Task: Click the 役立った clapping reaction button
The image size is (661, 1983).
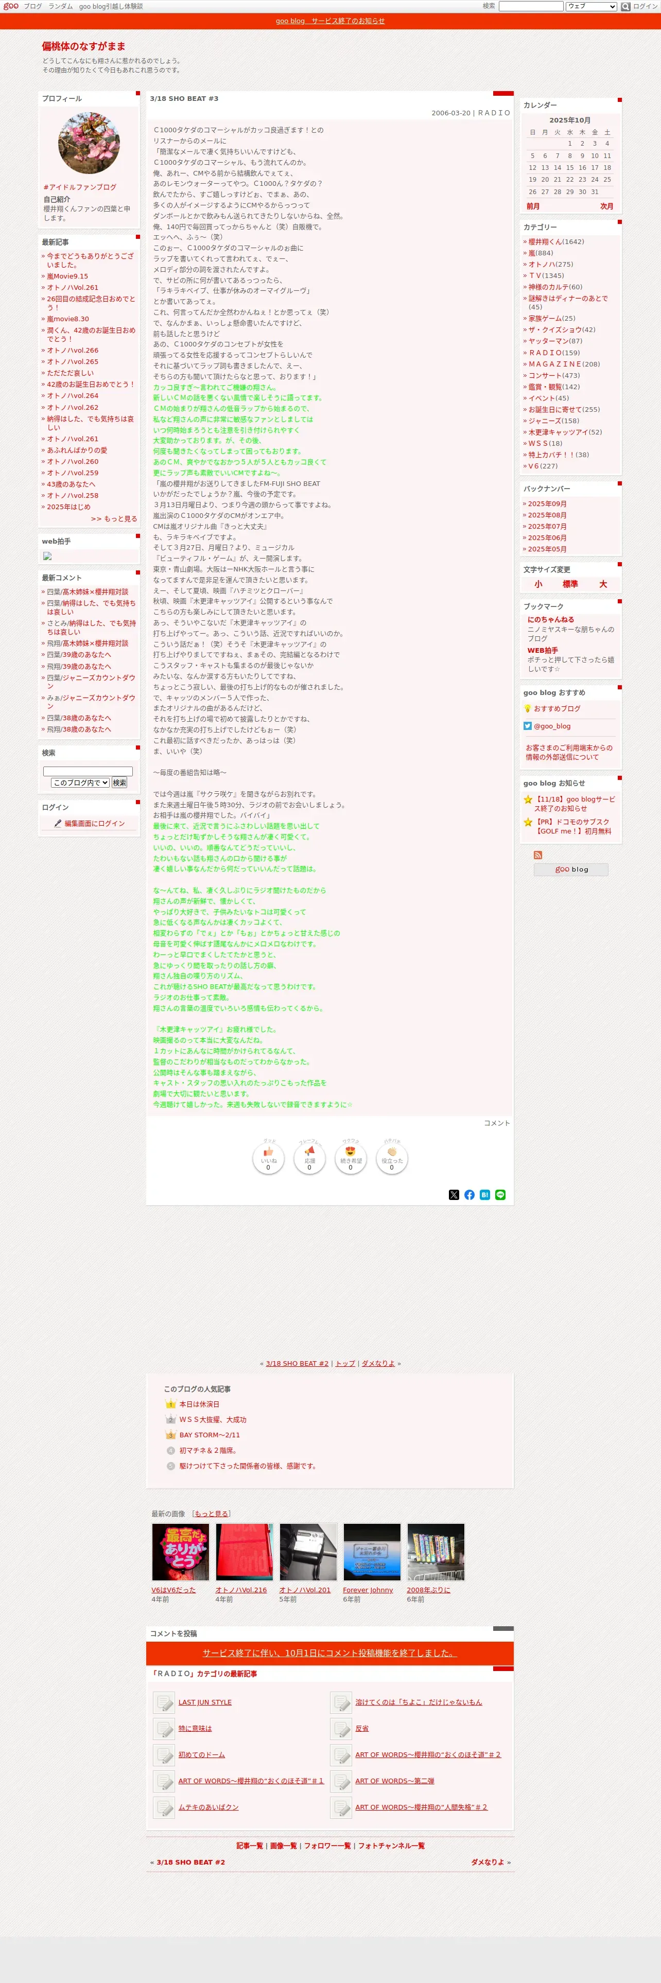Action: click(x=392, y=1158)
